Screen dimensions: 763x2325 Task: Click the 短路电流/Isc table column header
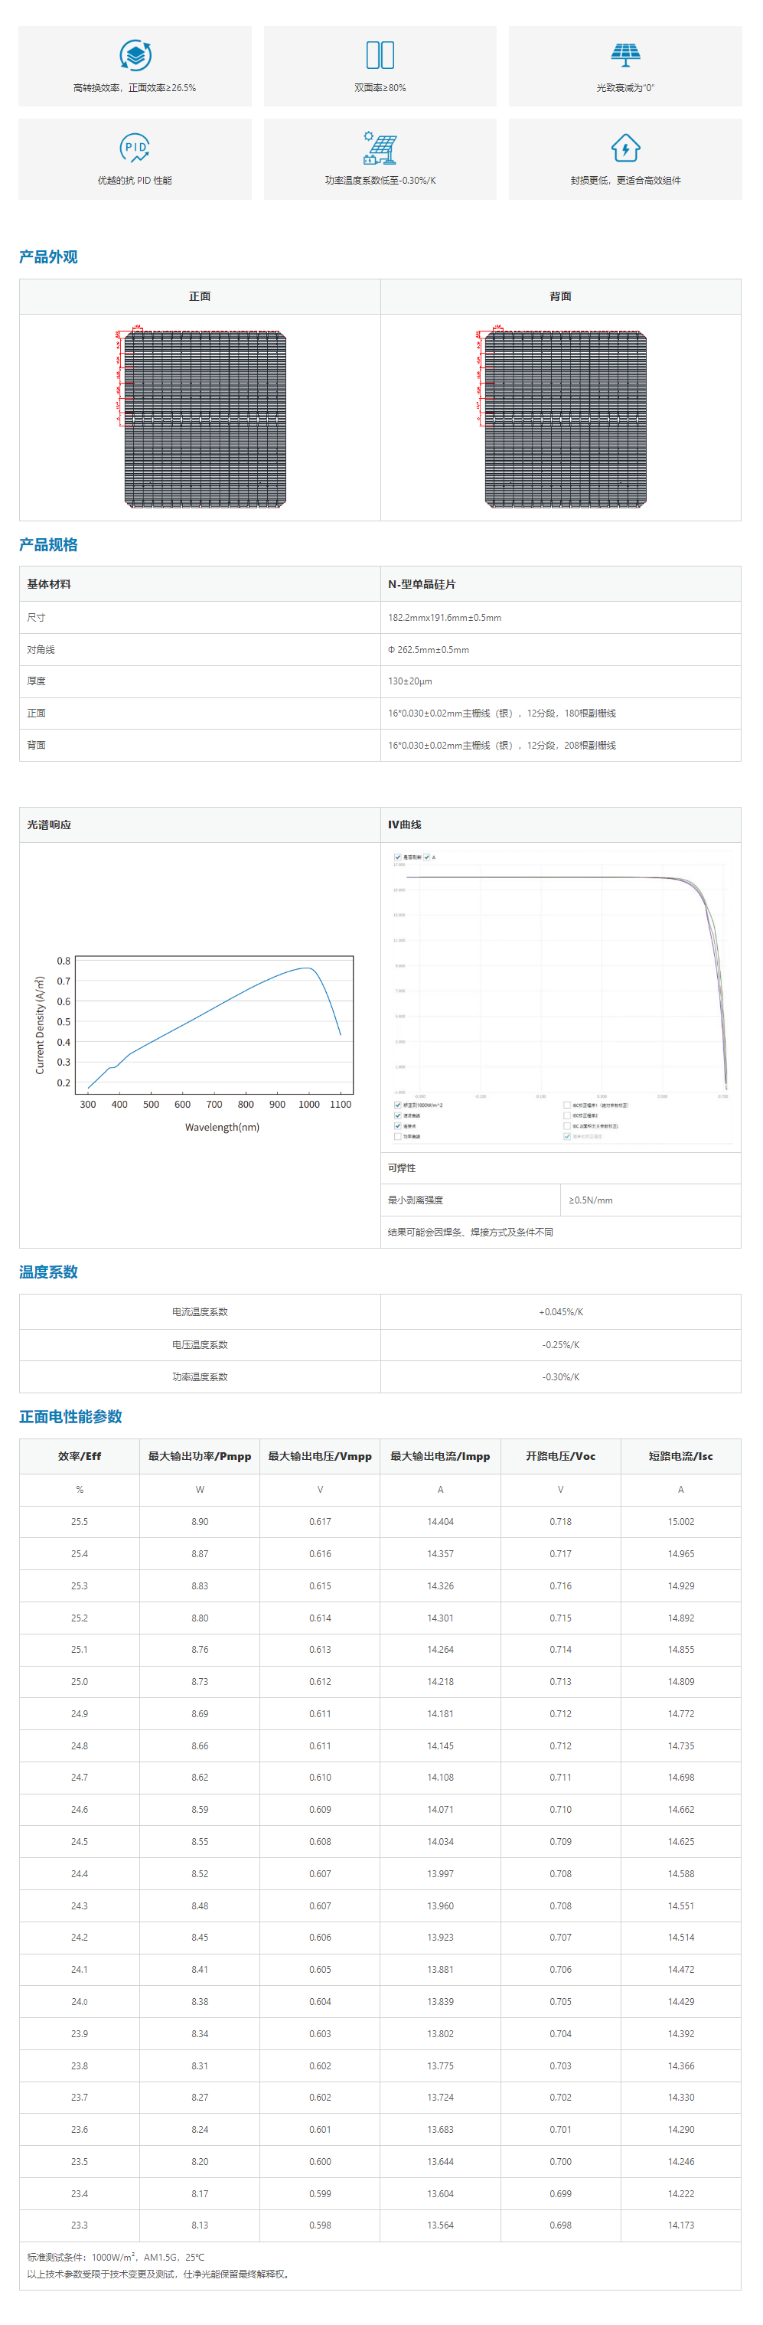coord(680,1456)
